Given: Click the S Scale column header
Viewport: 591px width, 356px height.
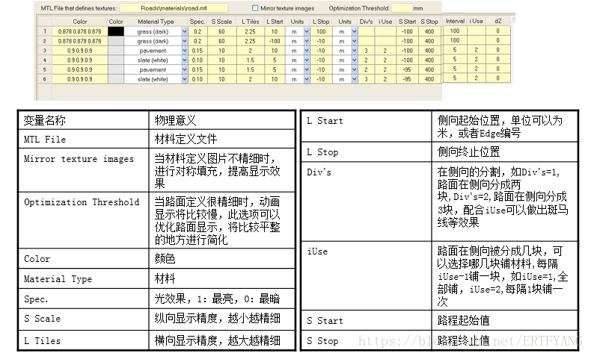Looking at the screenshot, I should click(x=221, y=22).
